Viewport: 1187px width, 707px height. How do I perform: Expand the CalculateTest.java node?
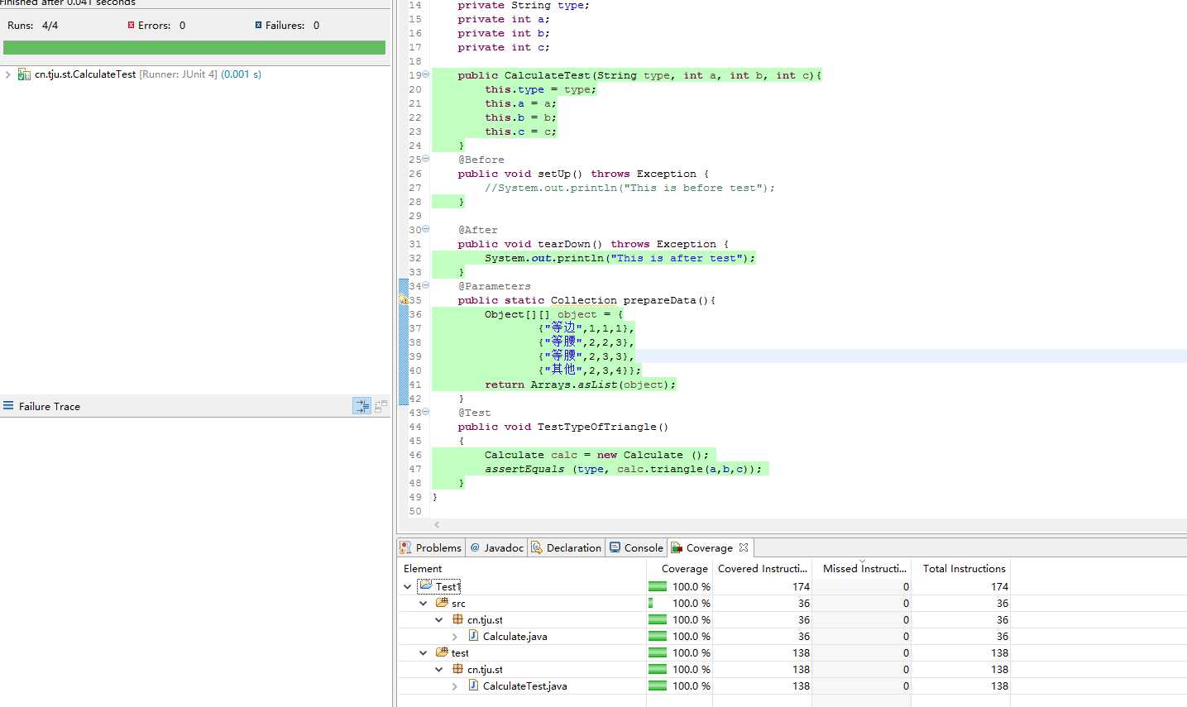454,686
